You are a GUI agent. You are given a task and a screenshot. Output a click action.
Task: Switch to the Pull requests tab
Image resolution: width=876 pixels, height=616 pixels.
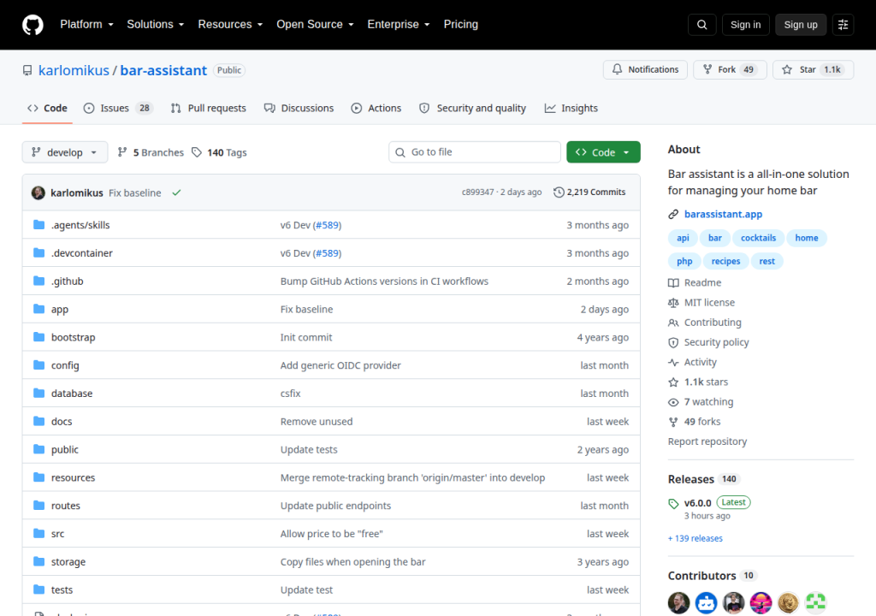click(209, 108)
